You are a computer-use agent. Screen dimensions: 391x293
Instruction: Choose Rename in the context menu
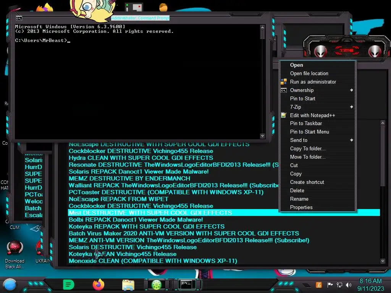tap(318, 199)
